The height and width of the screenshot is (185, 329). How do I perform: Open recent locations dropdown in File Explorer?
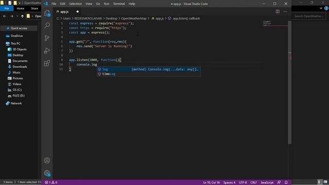click(x=17, y=16)
